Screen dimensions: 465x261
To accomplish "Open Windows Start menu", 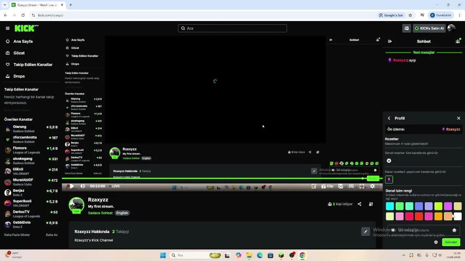I will click(163, 255).
